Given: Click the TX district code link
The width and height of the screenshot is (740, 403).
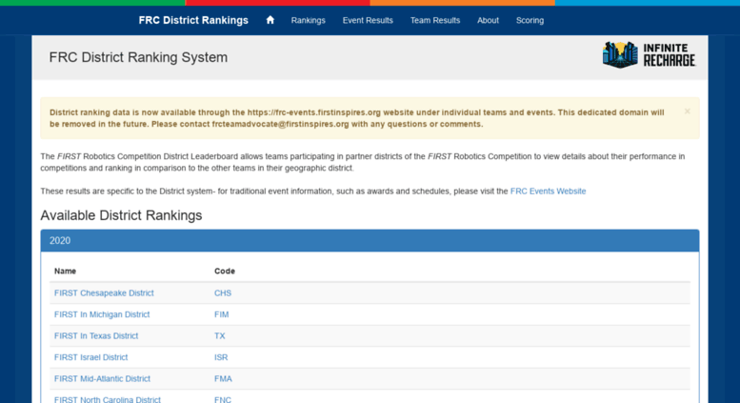Looking at the screenshot, I should 219,336.
